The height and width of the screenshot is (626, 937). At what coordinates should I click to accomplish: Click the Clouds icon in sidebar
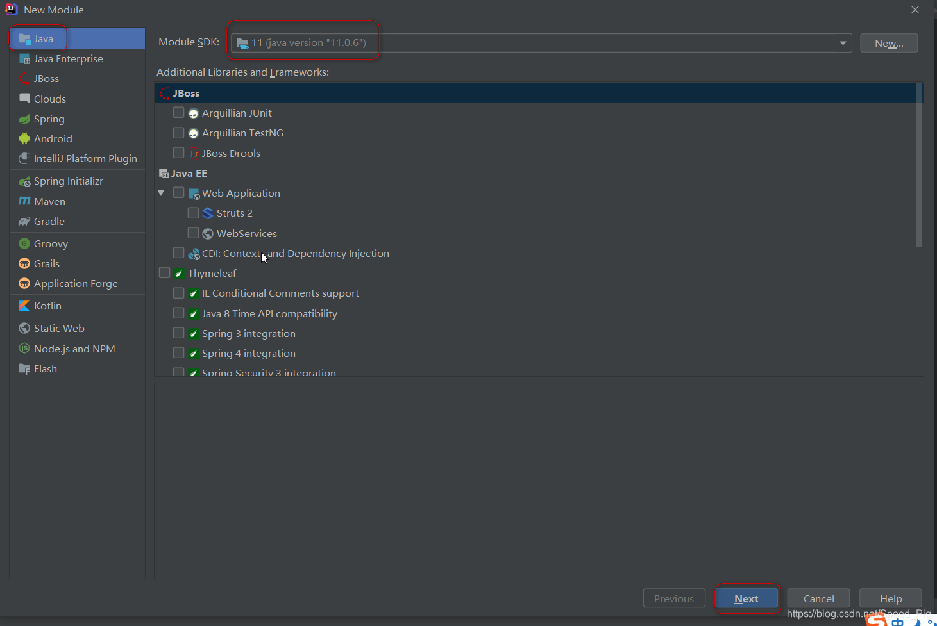coord(24,99)
